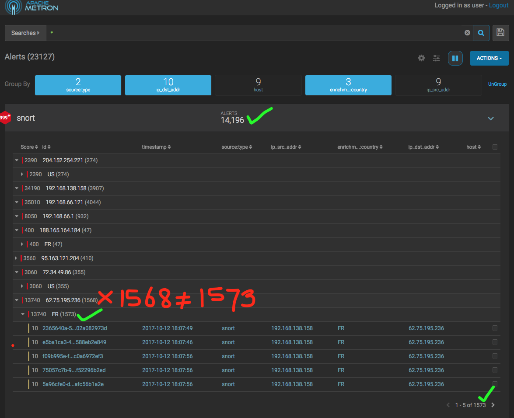Check the 75057c7b-9...f52296b2ed alert row
The width and height of the screenshot is (514, 418).
coord(495,370)
